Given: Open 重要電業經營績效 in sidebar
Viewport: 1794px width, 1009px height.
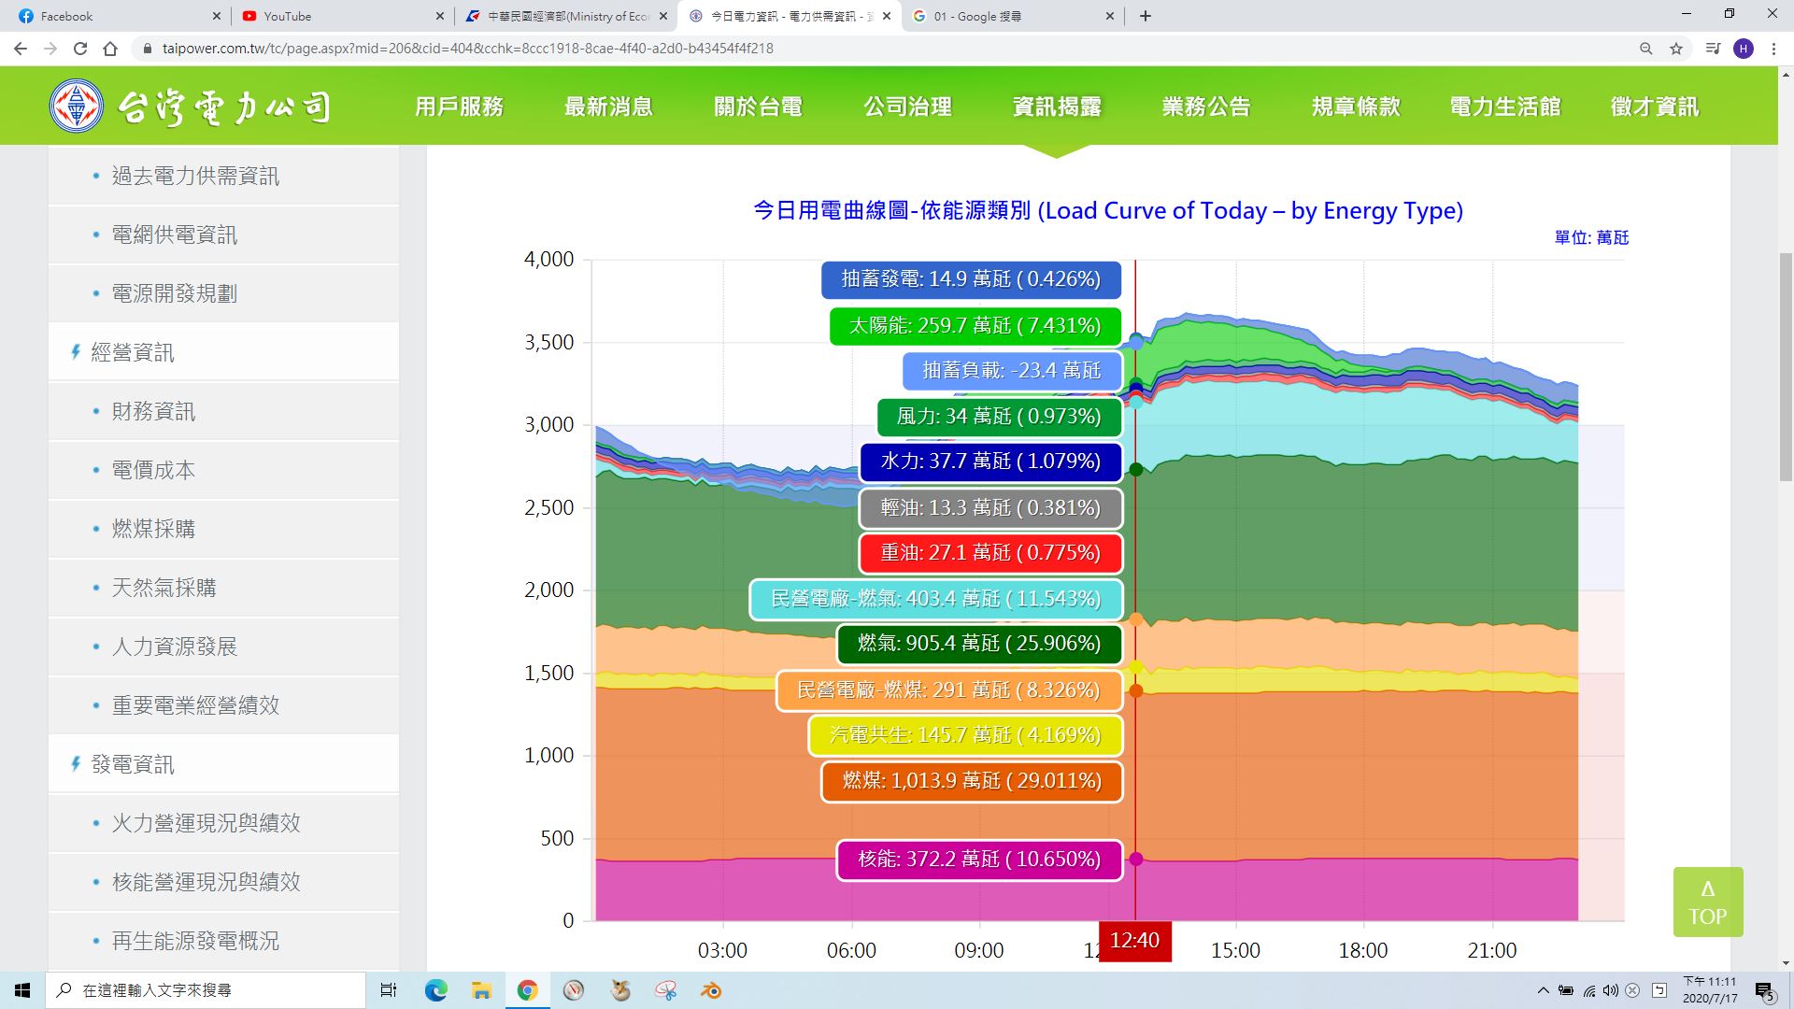Looking at the screenshot, I should [x=223, y=705].
